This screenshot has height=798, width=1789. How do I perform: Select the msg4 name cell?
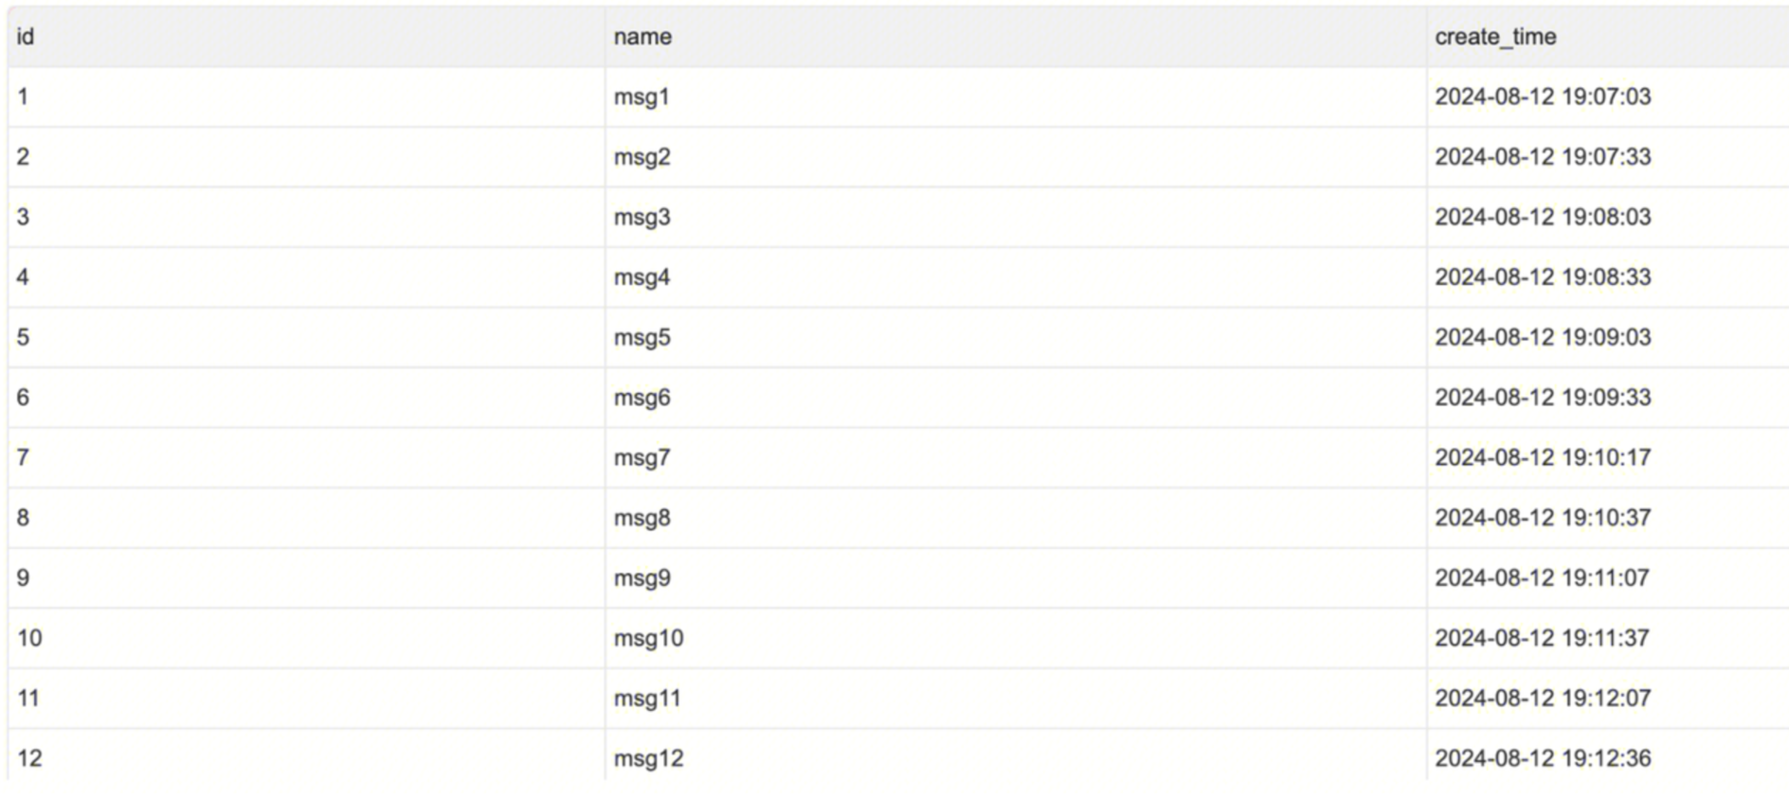coord(642,277)
